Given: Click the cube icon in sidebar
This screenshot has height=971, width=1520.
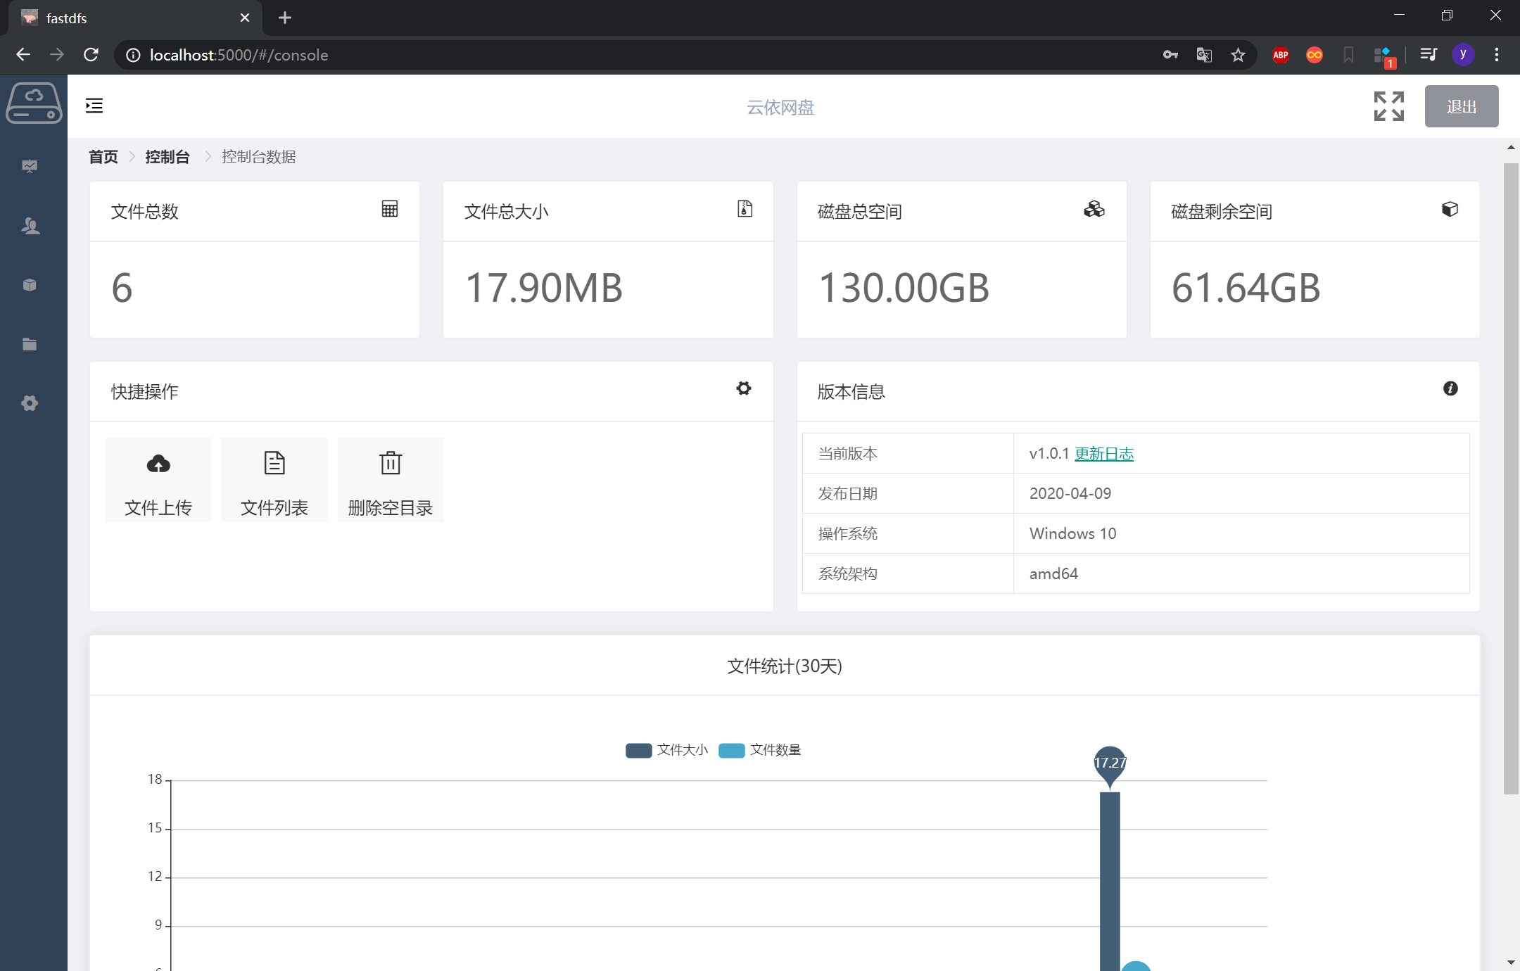Looking at the screenshot, I should (x=30, y=285).
